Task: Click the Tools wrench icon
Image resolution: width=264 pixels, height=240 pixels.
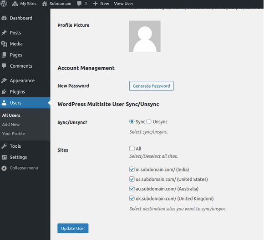Action: pos(4,146)
